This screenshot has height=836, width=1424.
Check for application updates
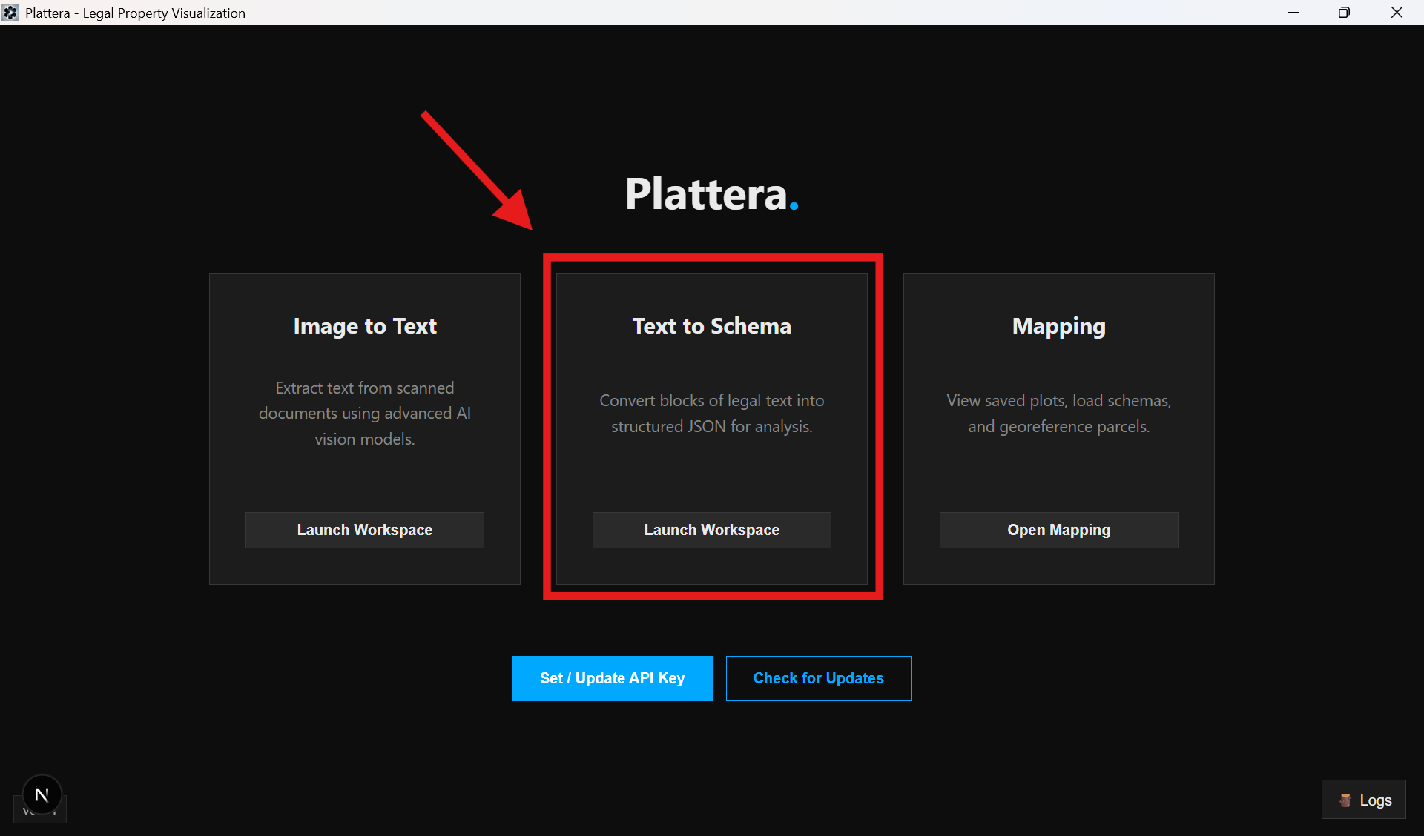pos(818,677)
